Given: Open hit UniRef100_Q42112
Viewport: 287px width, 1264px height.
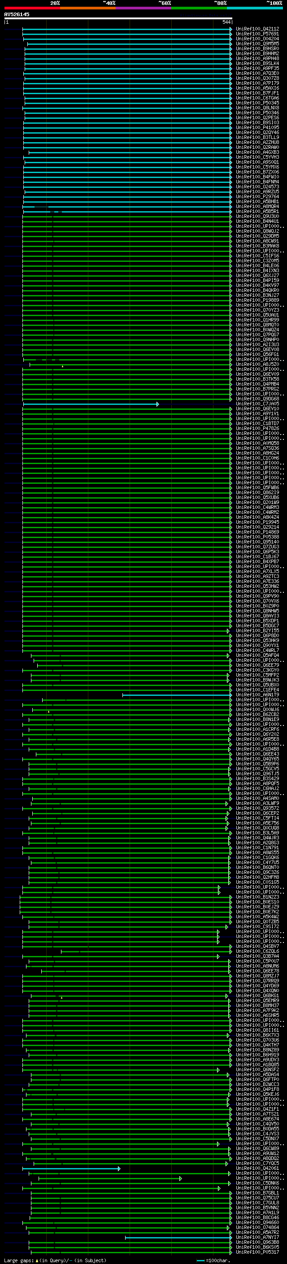Looking at the screenshot, I should click(257, 29).
